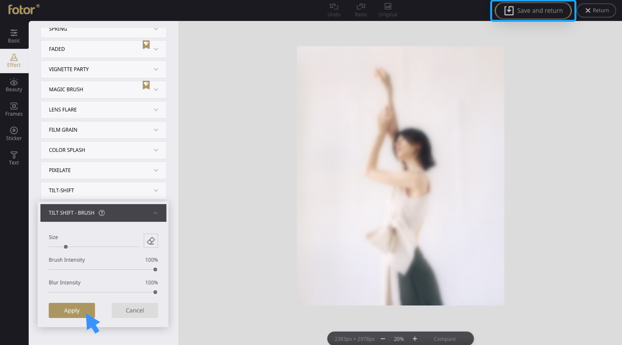This screenshot has height=345, width=622.
Task: Expand the VIGNETTE PARTY effect group
Action: click(x=104, y=69)
